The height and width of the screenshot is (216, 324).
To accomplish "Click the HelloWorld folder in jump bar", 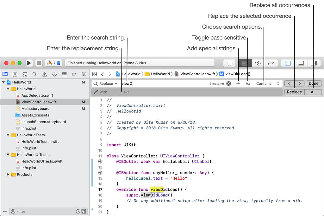I will click(157, 74).
